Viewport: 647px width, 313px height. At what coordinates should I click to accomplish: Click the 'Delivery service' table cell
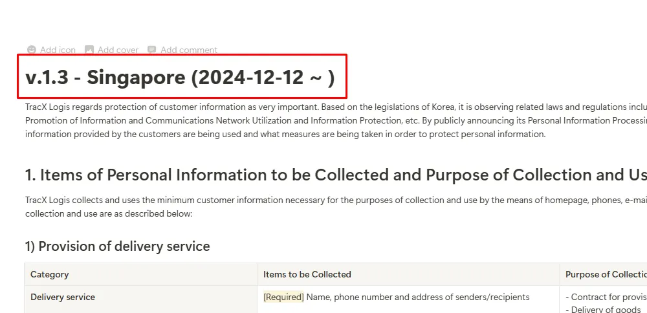[x=63, y=297]
